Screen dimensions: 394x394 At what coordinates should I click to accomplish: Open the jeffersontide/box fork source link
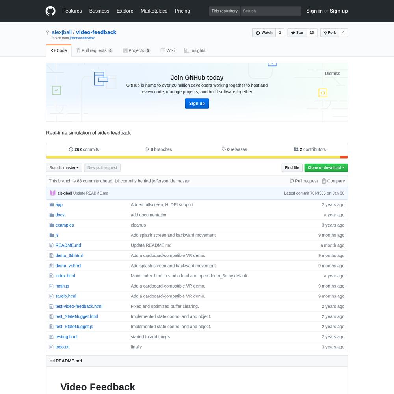tap(82, 38)
